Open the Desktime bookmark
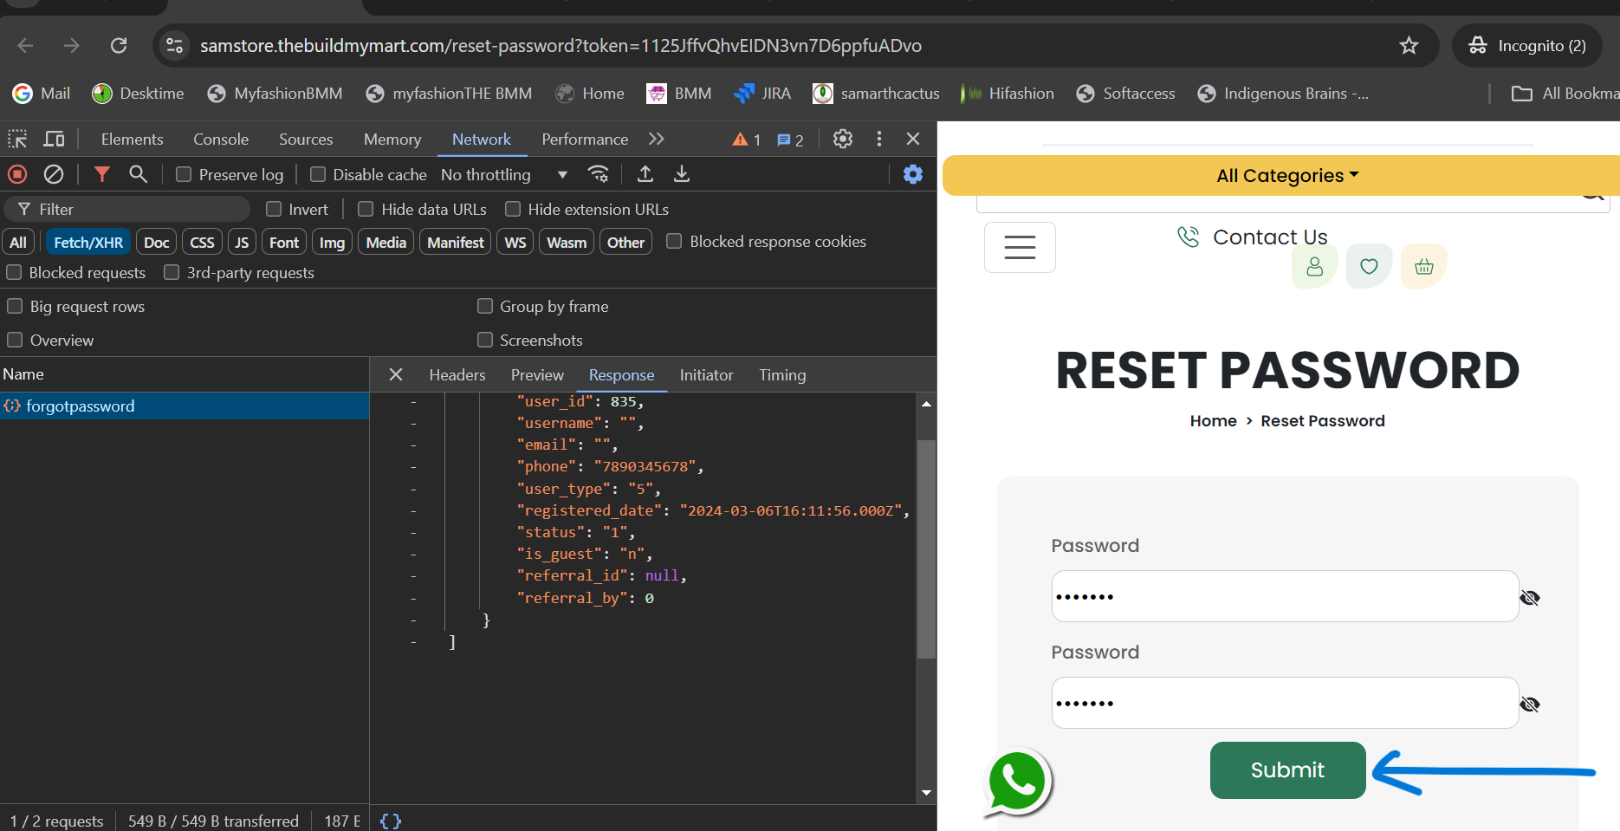The width and height of the screenshot is (1620, 831). [139, 94]
